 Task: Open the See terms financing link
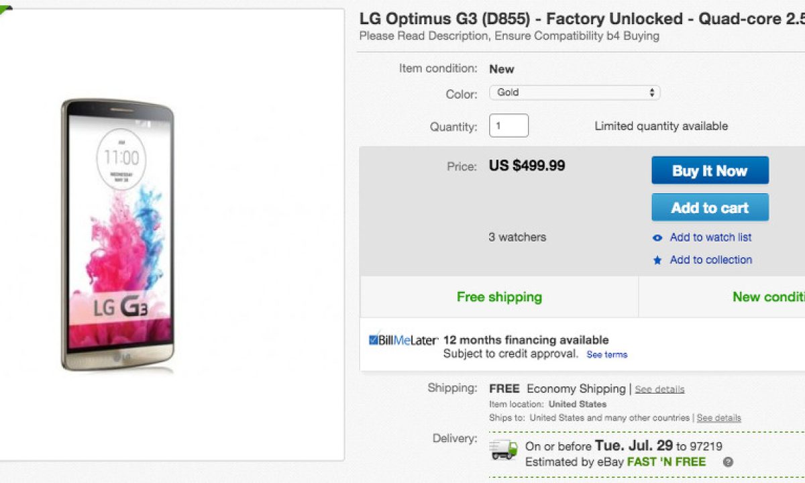coord(606,355)
